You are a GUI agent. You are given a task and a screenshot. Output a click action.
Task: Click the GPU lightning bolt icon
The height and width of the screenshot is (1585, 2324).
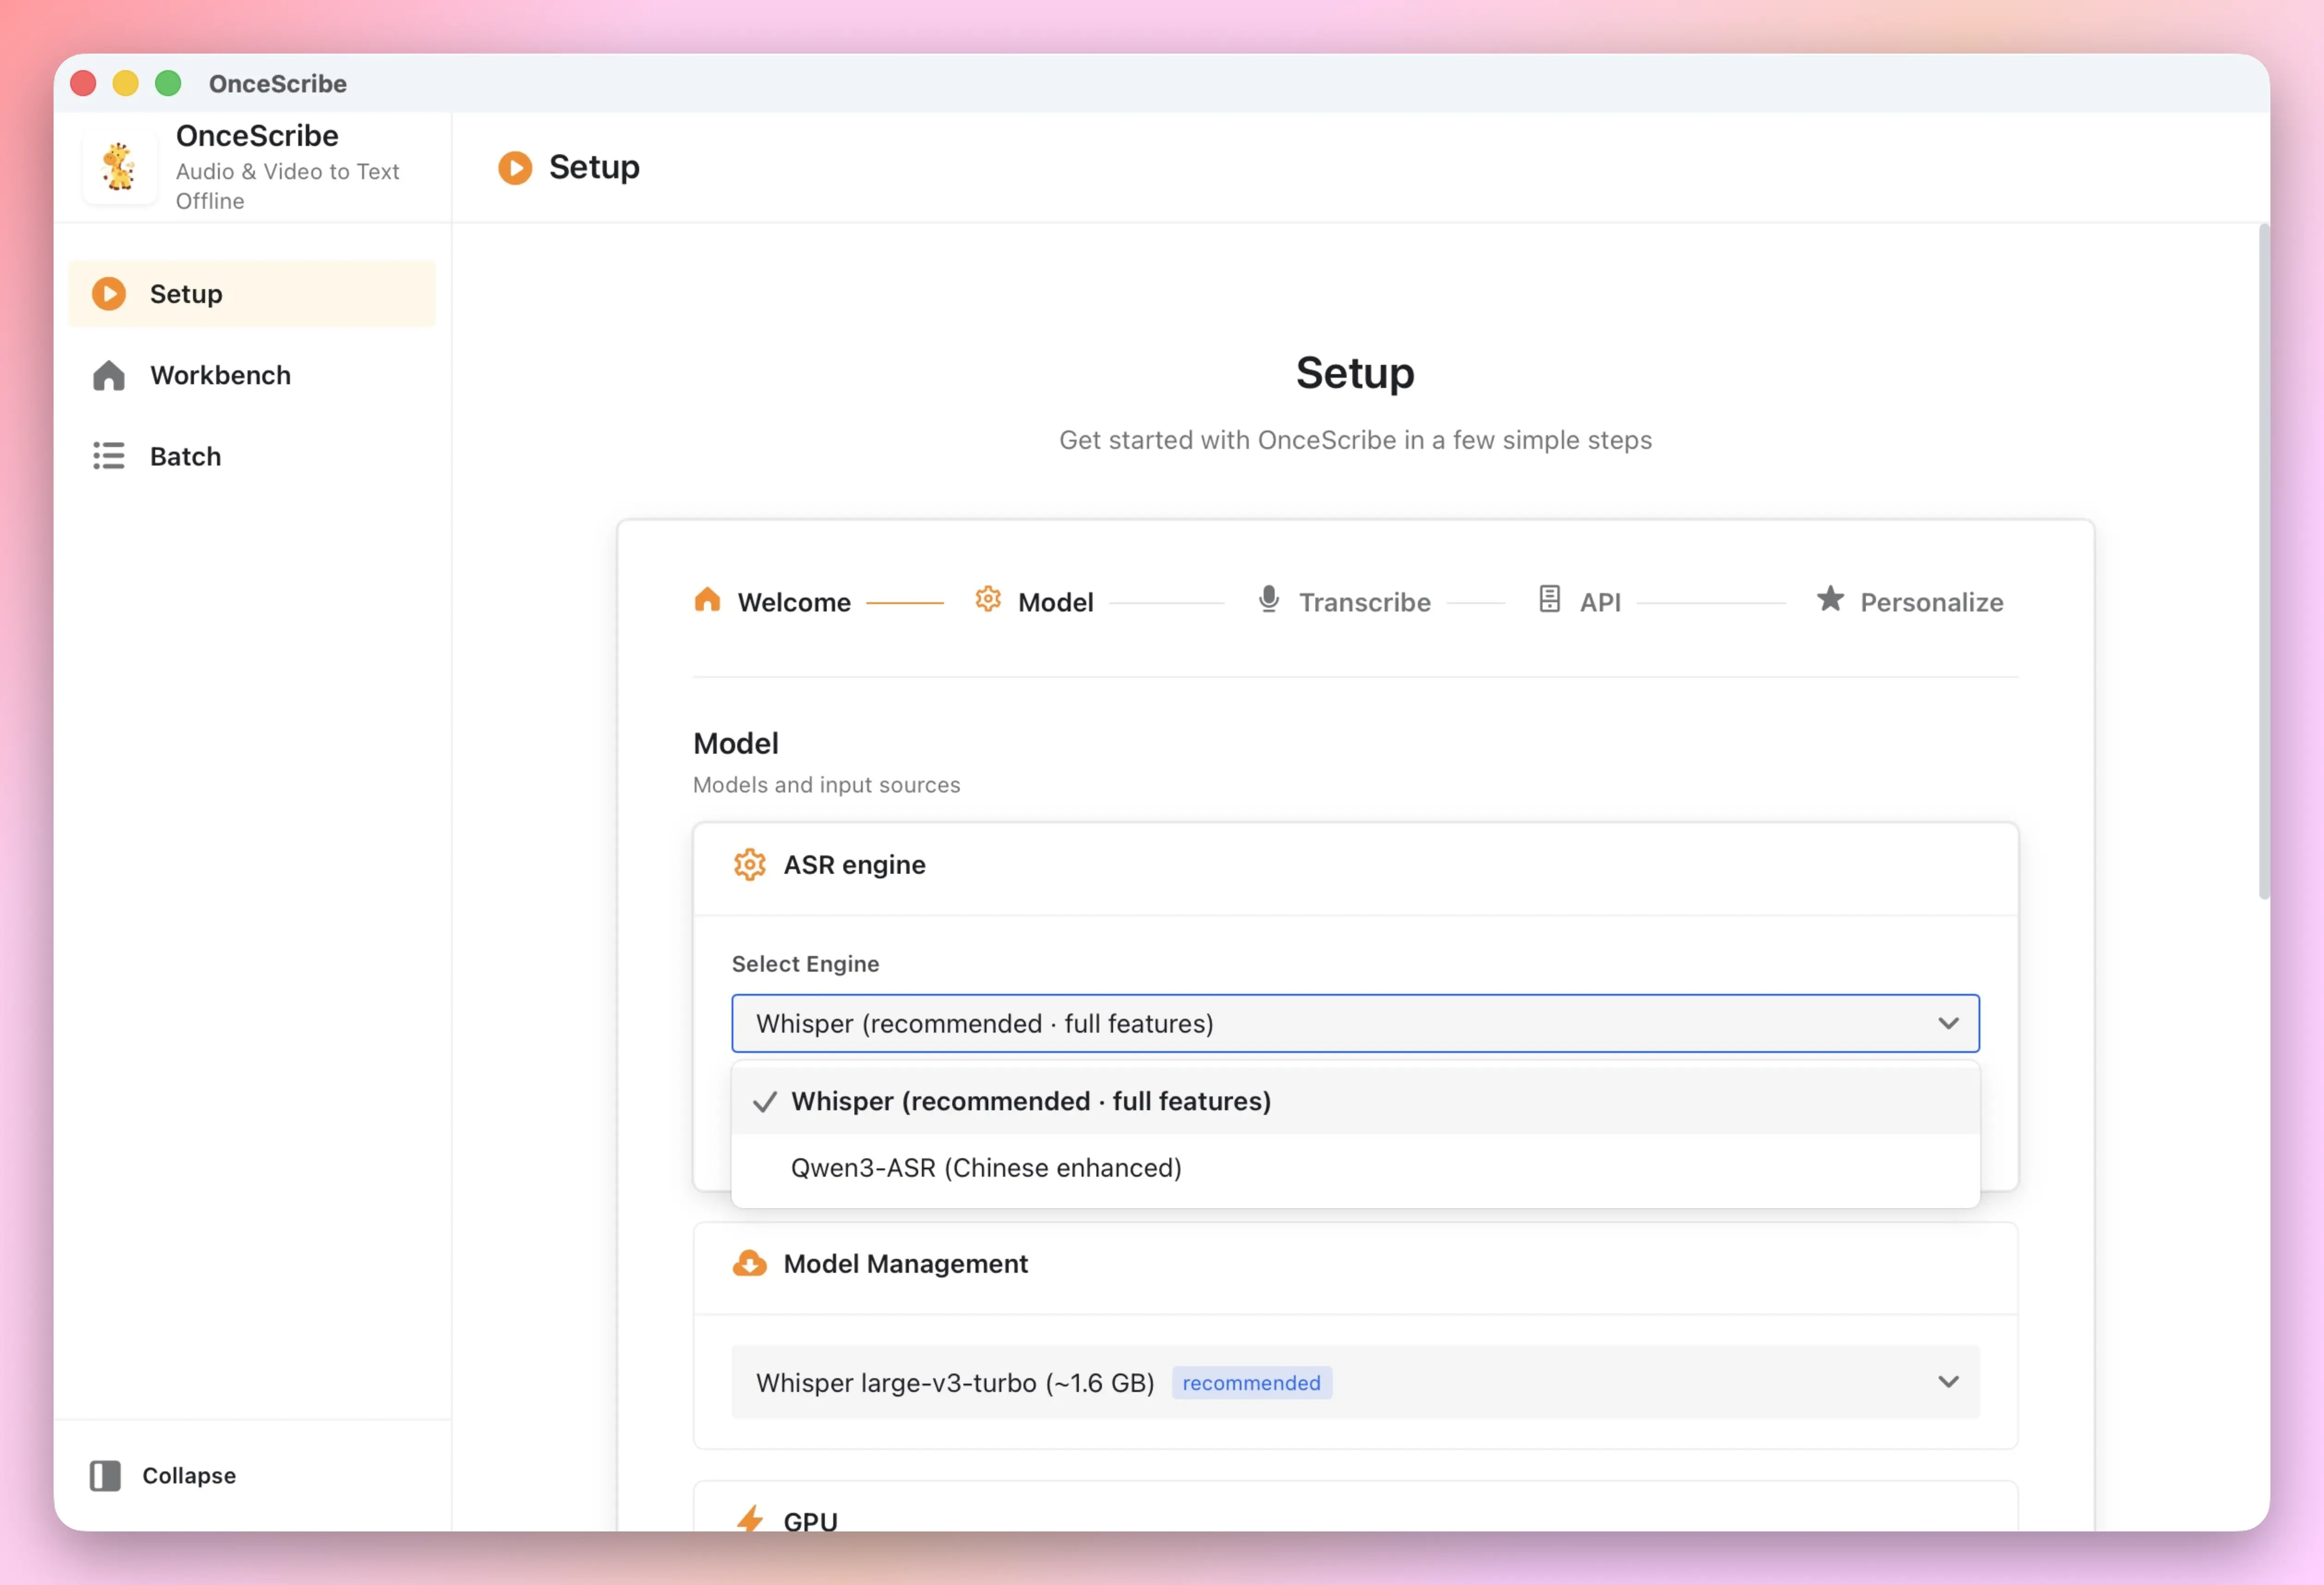pos(750,1518)
